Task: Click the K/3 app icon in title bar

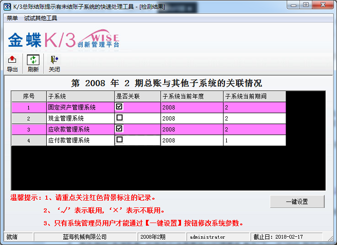Action: click(x=6, y=6)
